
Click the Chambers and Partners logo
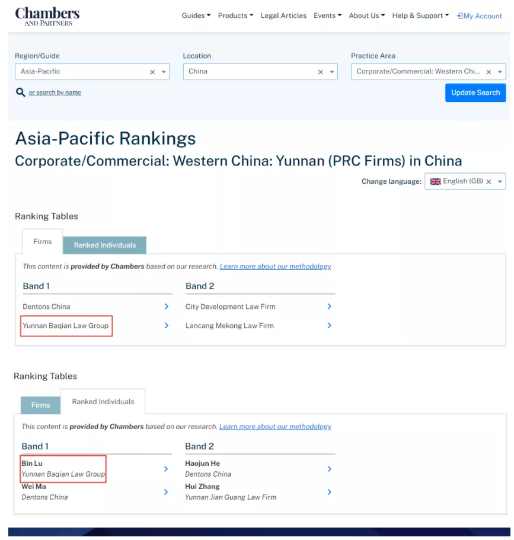tap(47, 16)
